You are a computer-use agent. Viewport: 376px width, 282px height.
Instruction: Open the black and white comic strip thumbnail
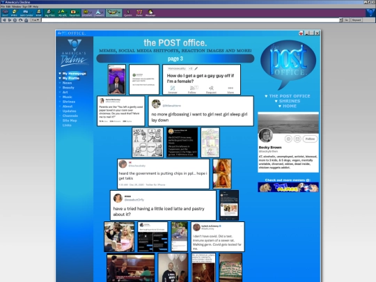(x=148, y=143)
